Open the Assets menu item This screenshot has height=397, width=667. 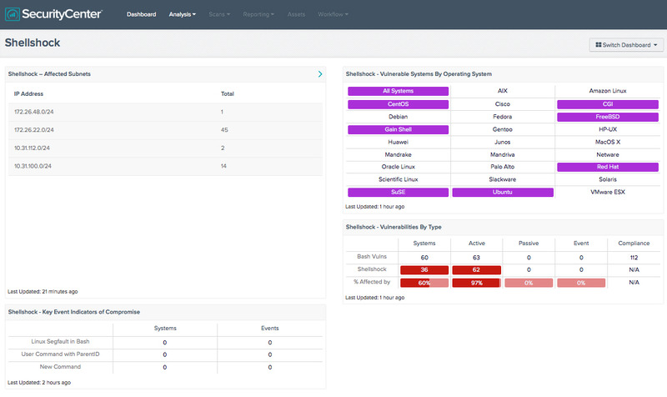coord(296,14)
